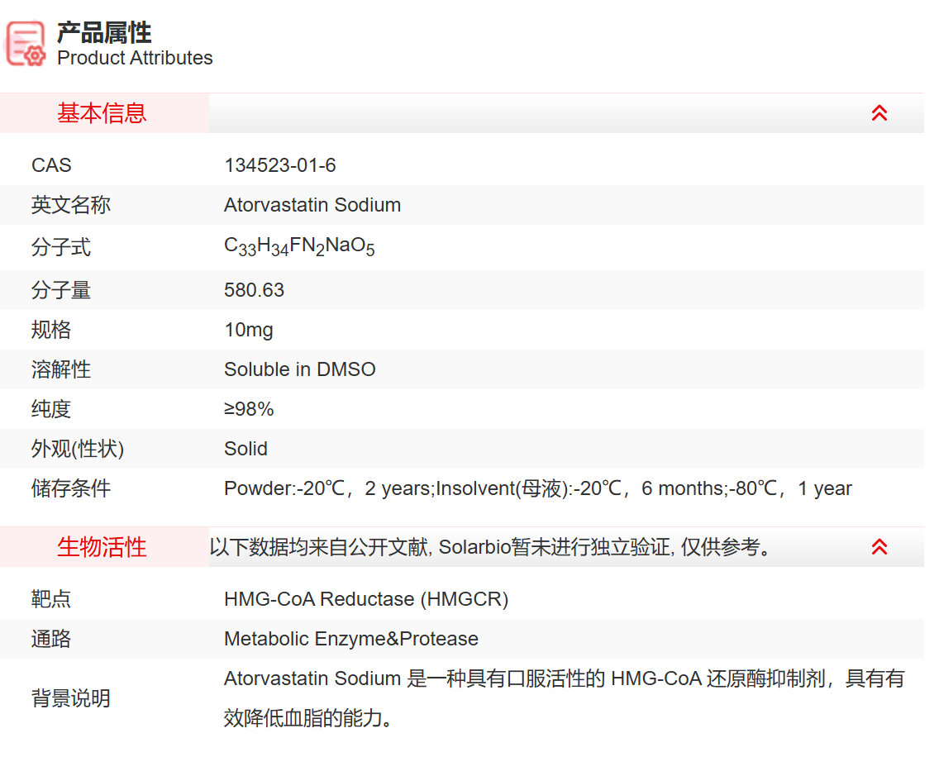939x776 pixels.
Task: Select the HMG-CoA Reductase (HMGCR) target
Action: (367, 599)
